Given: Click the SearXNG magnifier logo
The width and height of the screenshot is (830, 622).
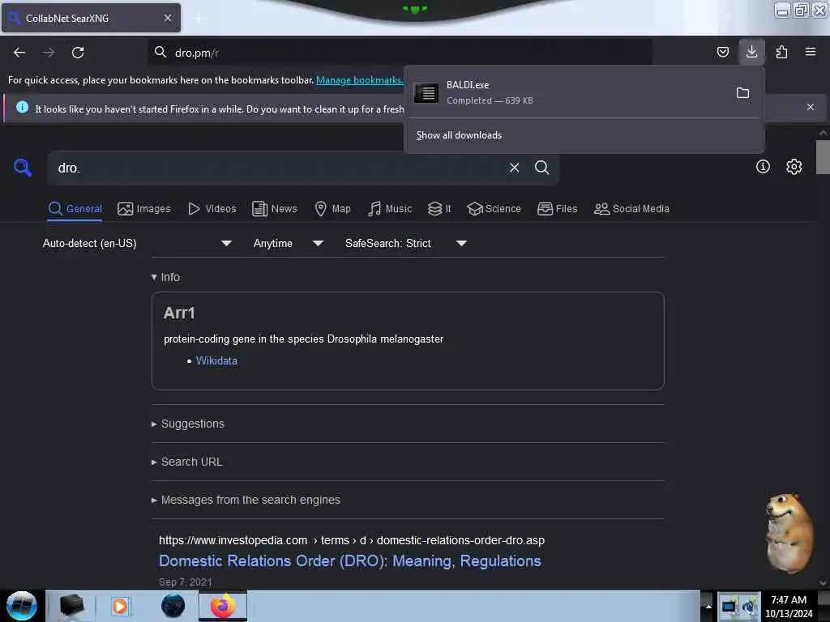Looking at the screenshot, I should [23, 168].
